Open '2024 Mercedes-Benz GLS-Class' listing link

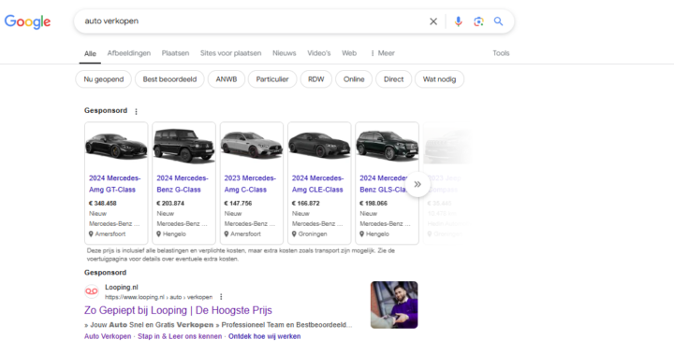[384, 184]
